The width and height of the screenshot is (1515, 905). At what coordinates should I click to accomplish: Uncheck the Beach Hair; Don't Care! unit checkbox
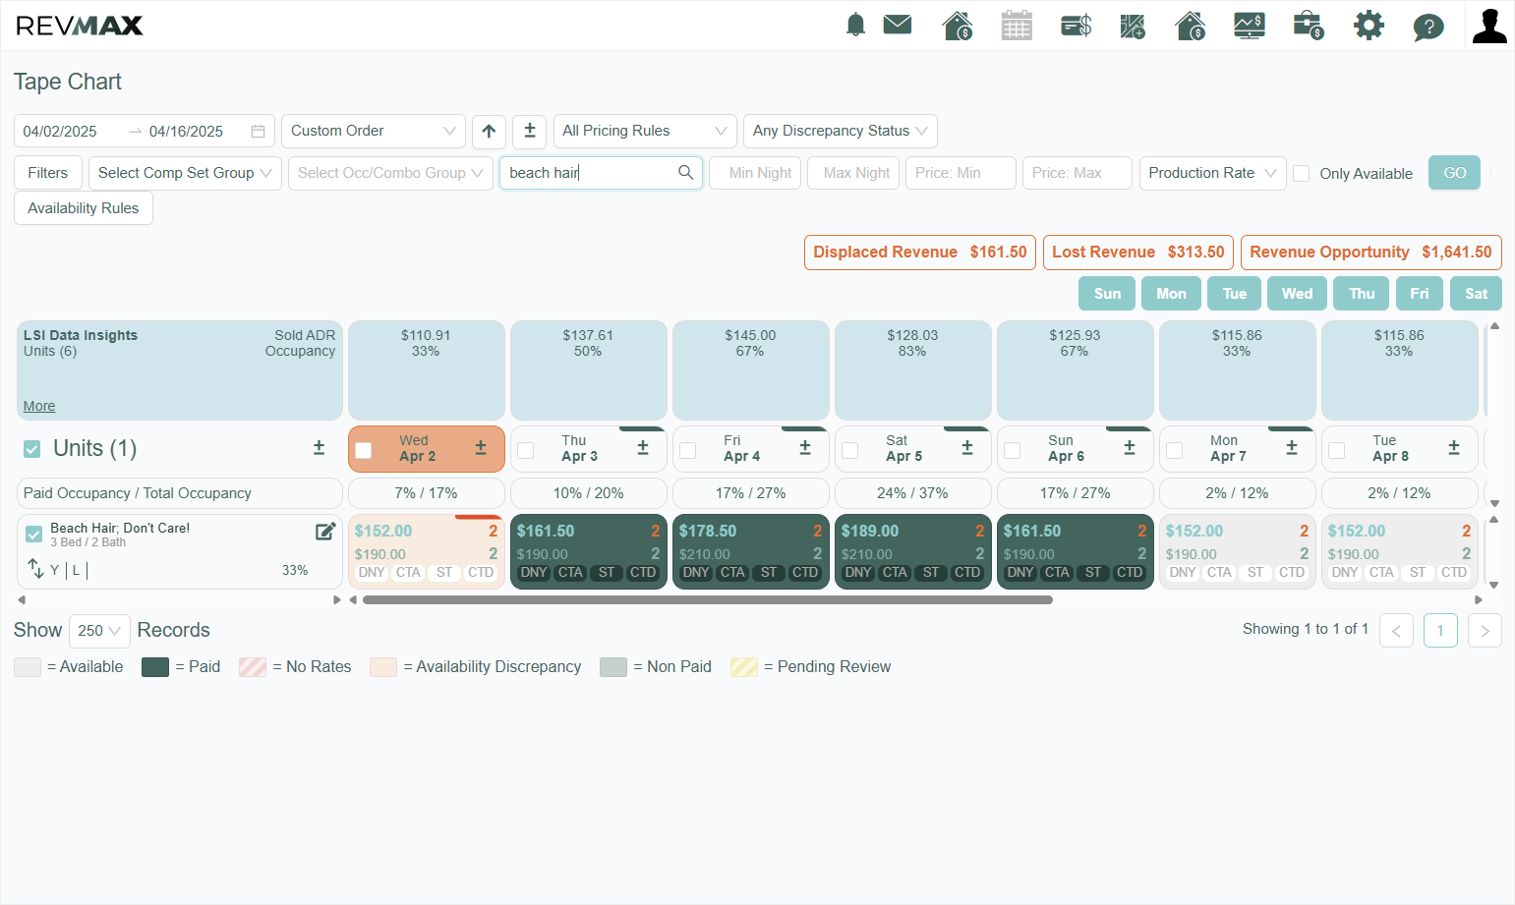[34, 535]
